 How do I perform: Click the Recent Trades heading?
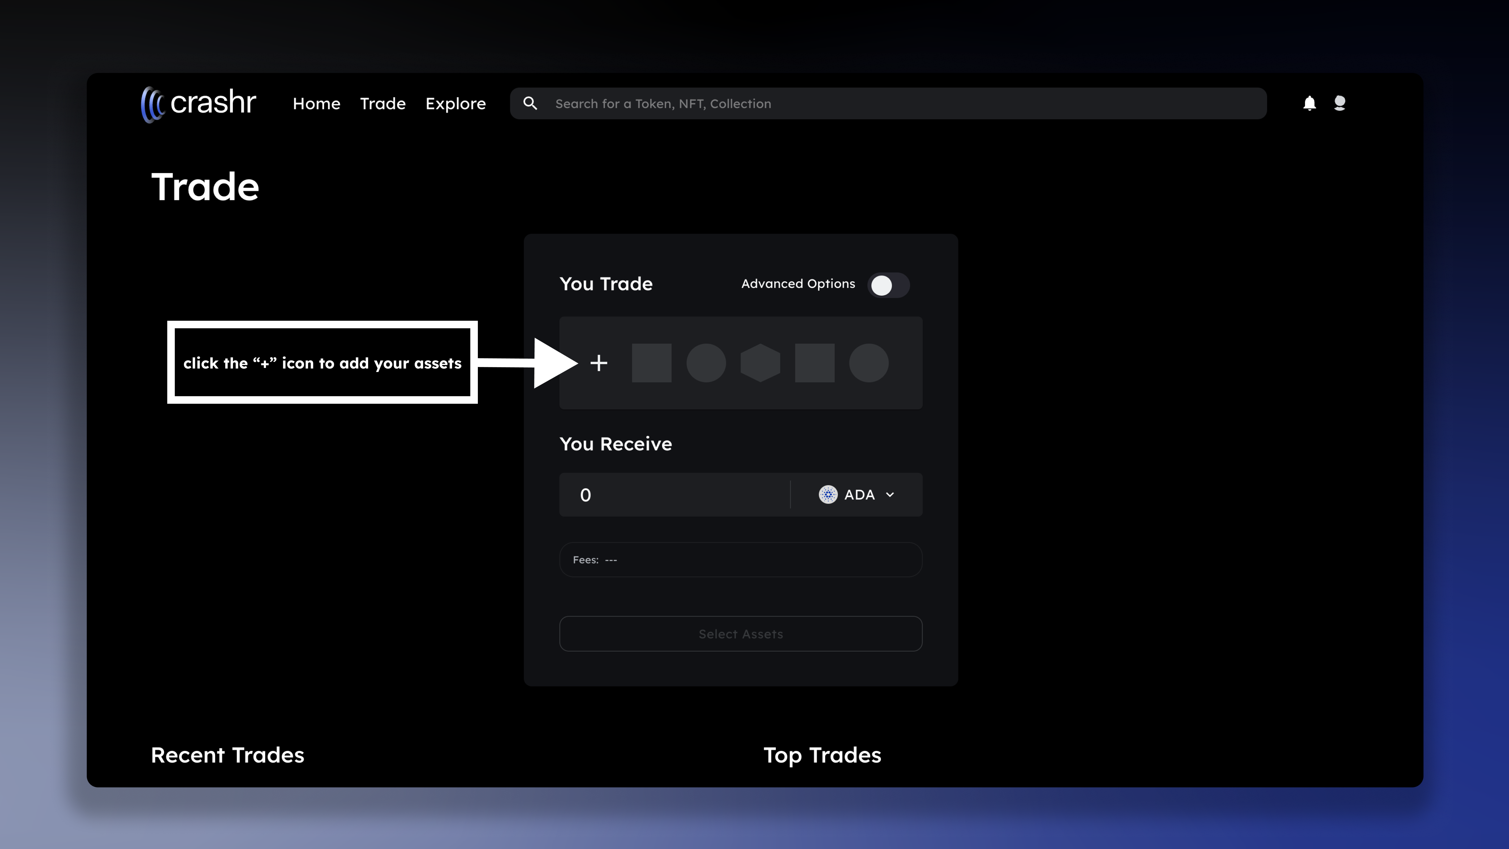[227, 755]
